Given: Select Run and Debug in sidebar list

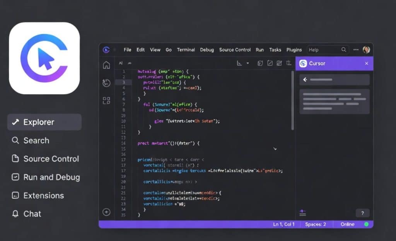Looking at the screenshot, I should (46, 177).
